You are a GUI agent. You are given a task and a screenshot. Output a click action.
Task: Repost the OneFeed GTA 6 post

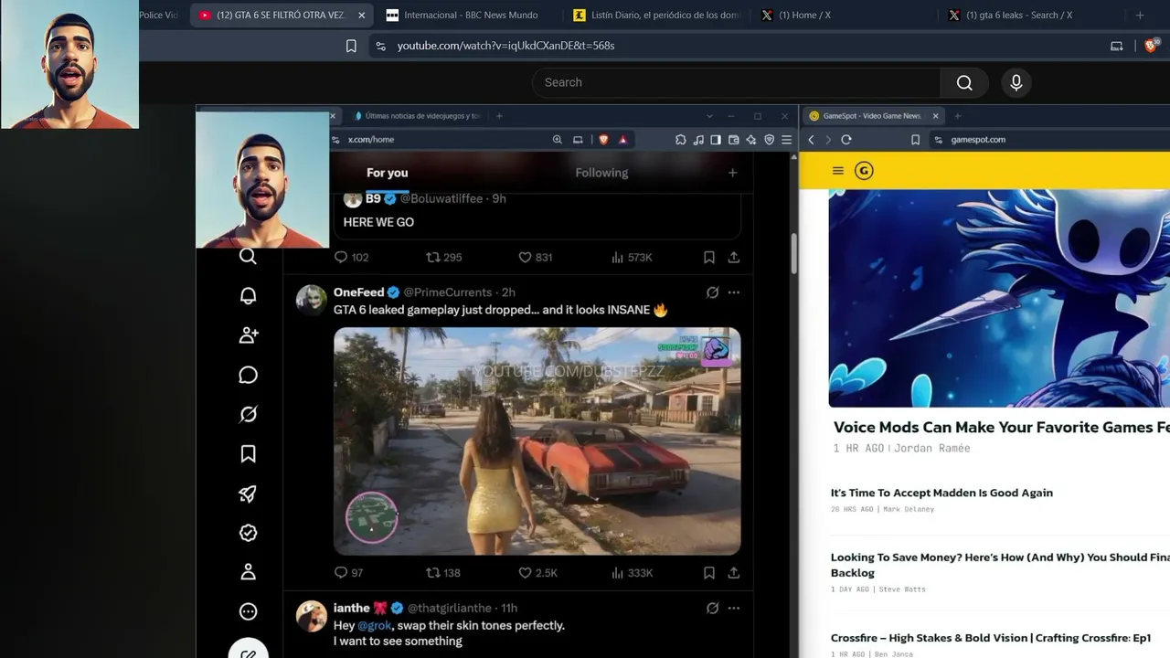[x=443, y=573]
